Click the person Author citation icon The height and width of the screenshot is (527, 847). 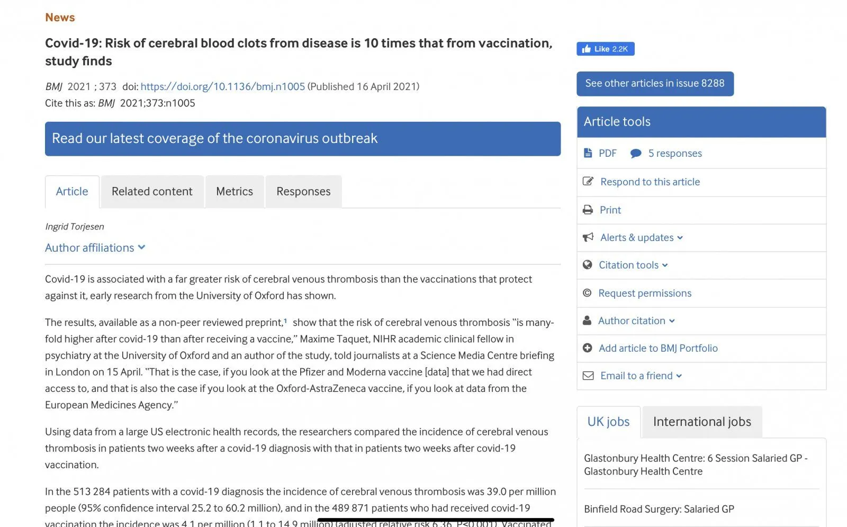coord(587,320)
